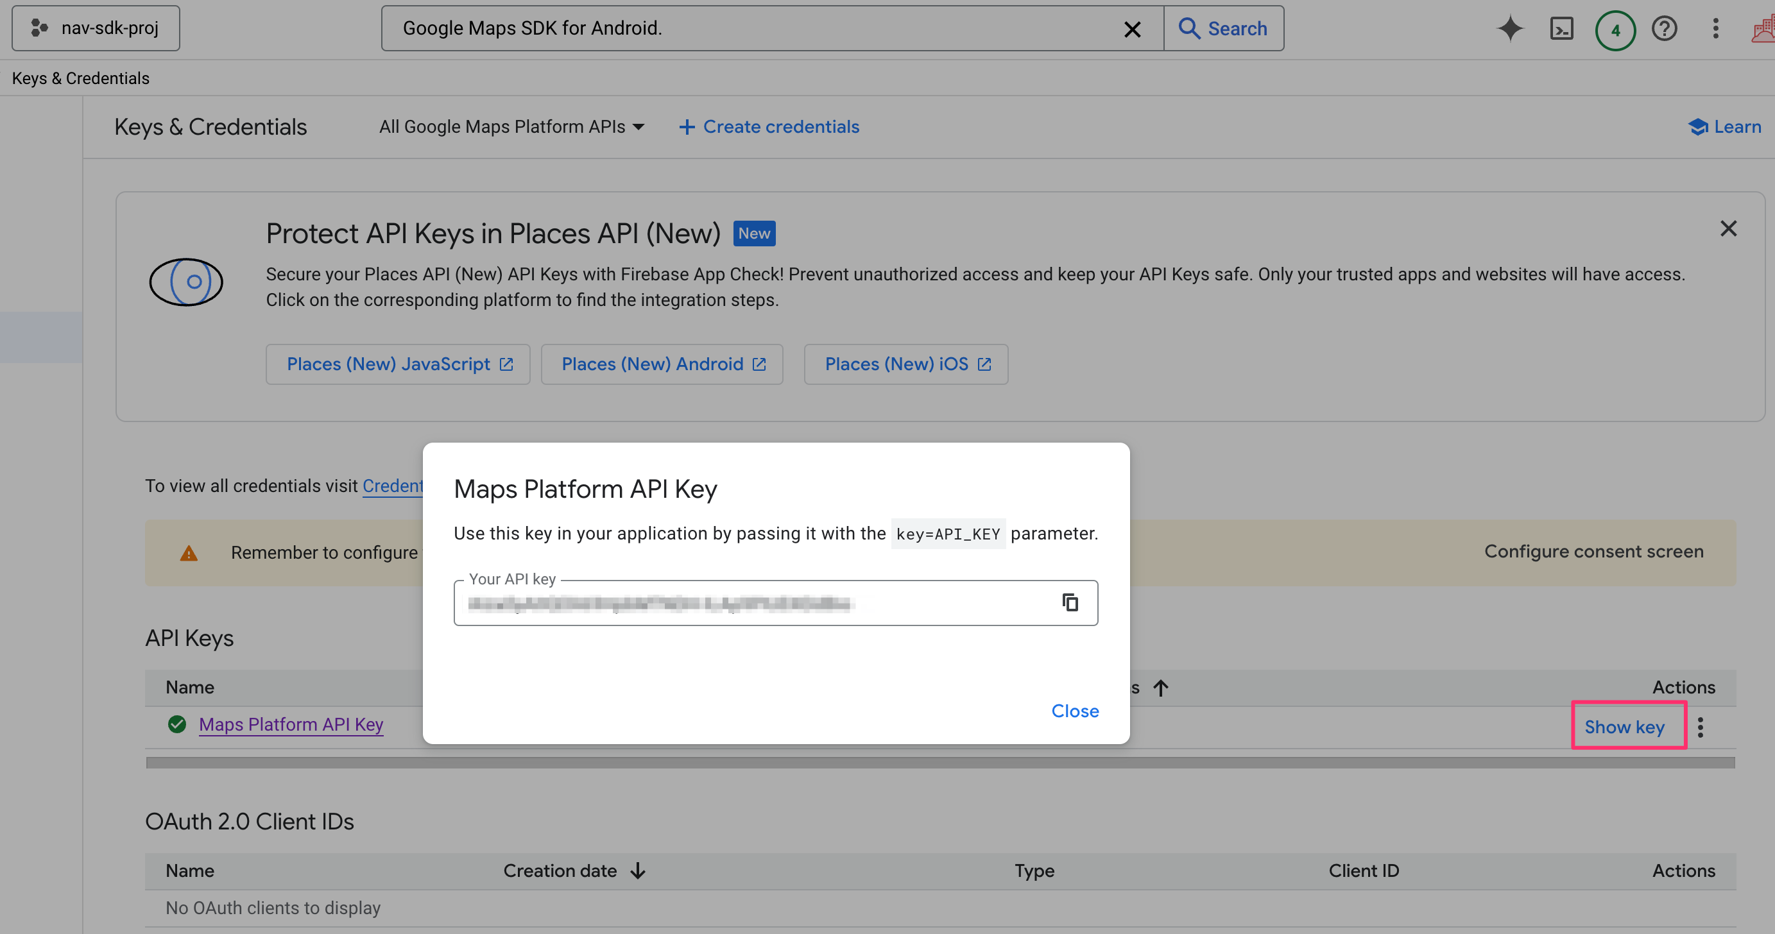
Task: Dismiss the Protect API Keys banner
Action: coord(1729,228)
